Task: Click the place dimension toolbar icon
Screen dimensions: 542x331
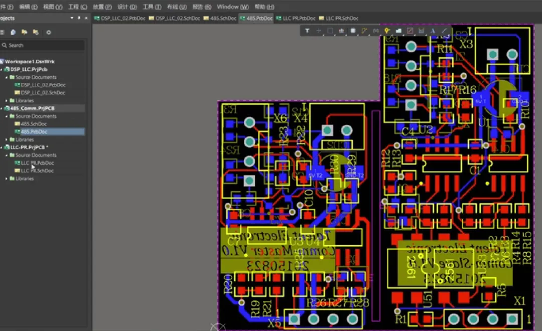Action: pyautogui.click(x=421, y=31)
